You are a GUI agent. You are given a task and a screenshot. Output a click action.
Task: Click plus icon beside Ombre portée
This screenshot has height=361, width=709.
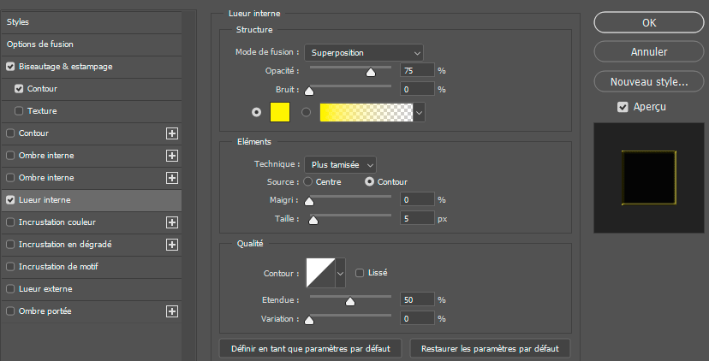pyautogui.click(x=171, y=311)
